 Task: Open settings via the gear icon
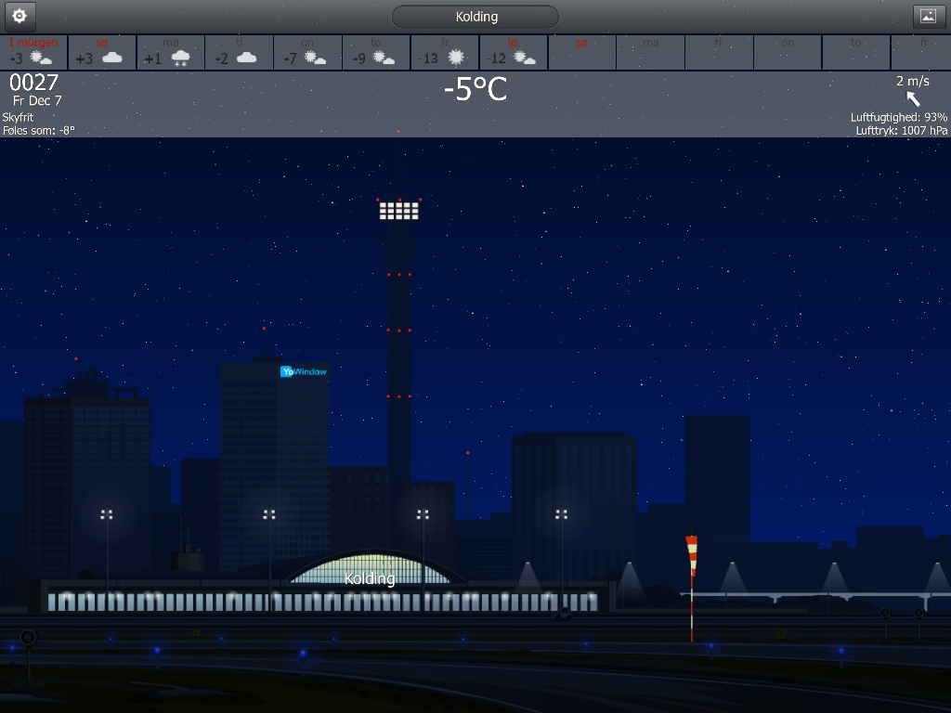click(x=20, y=17)
